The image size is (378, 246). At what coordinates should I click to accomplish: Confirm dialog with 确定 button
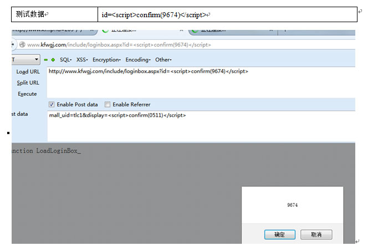point(280,234)
